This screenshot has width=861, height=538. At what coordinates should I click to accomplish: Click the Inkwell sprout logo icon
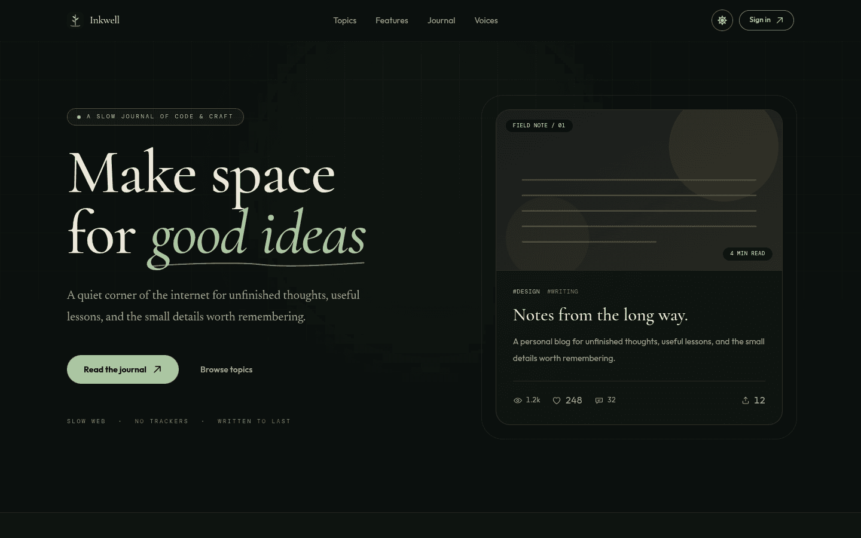(x=75, y=20)
